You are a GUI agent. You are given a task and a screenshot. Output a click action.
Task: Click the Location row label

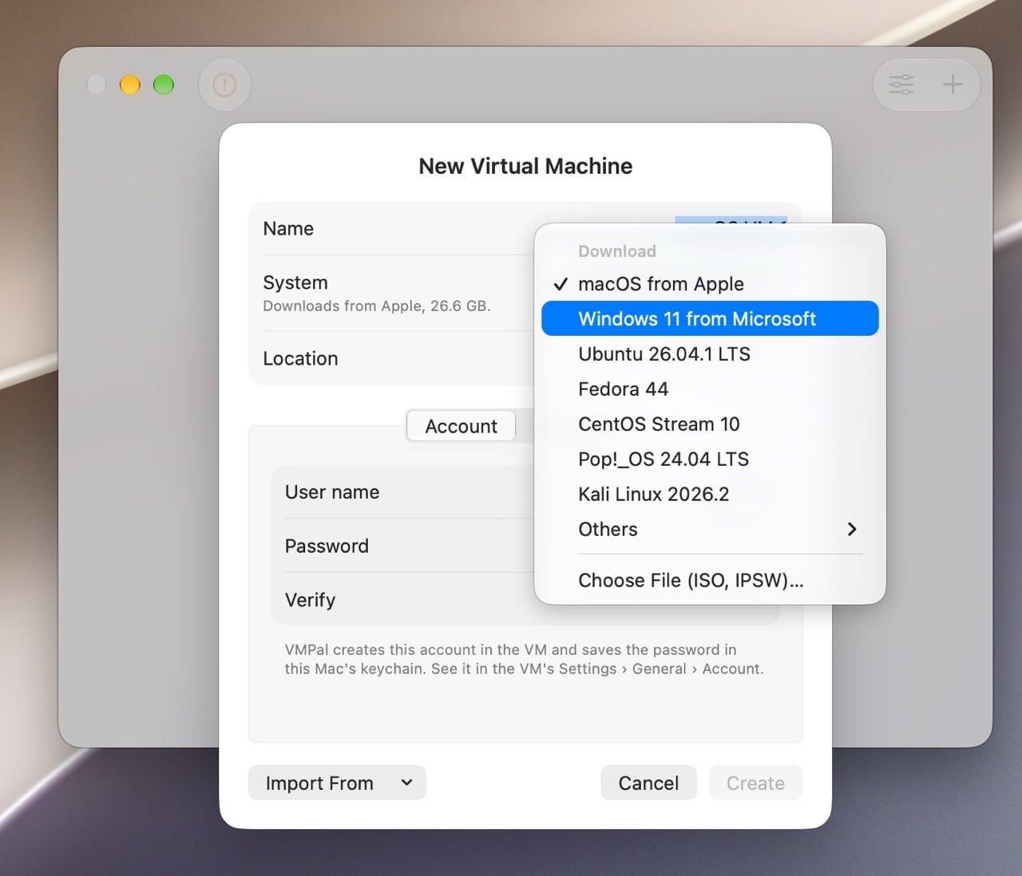point(300,359)
